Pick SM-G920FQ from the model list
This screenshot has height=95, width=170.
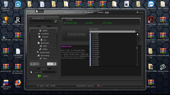[x=96, y=57]
